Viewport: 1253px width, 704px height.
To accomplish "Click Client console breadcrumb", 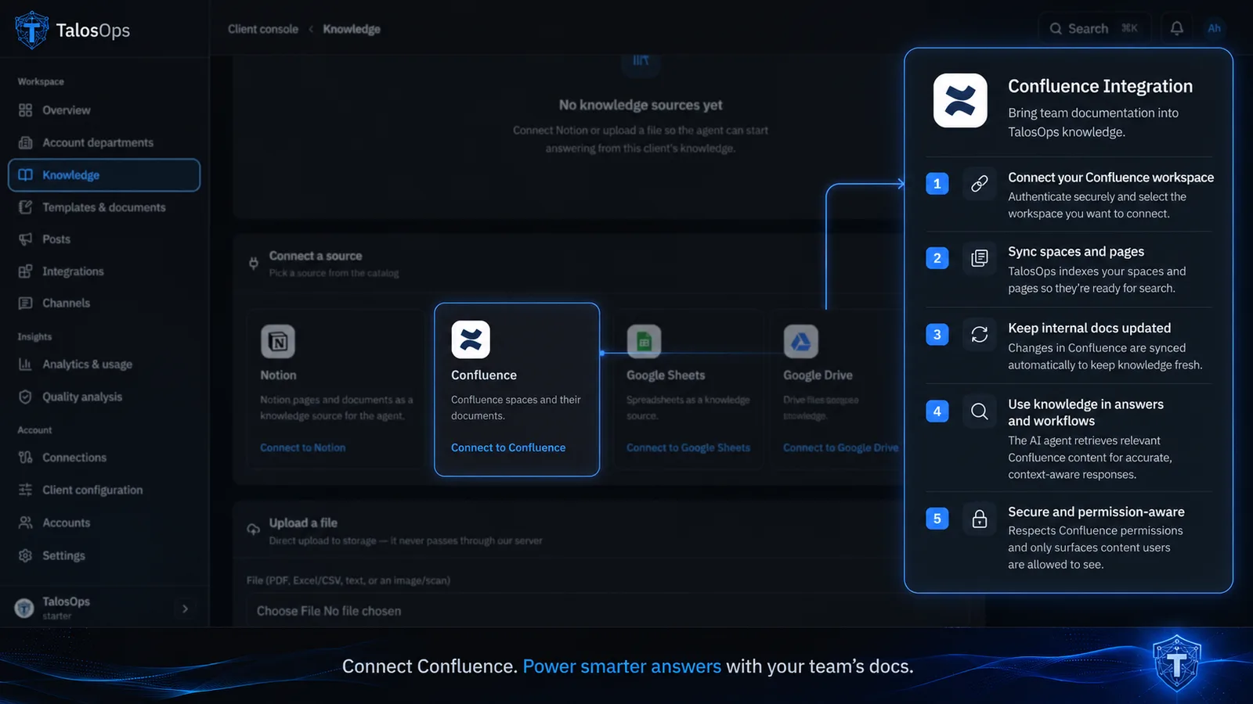I will [263, 29].
